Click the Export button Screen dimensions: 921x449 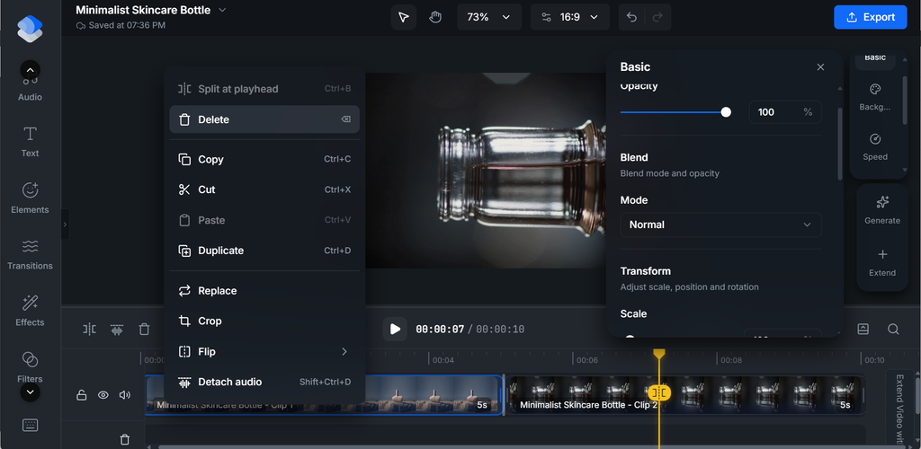(x=872, y=17)
